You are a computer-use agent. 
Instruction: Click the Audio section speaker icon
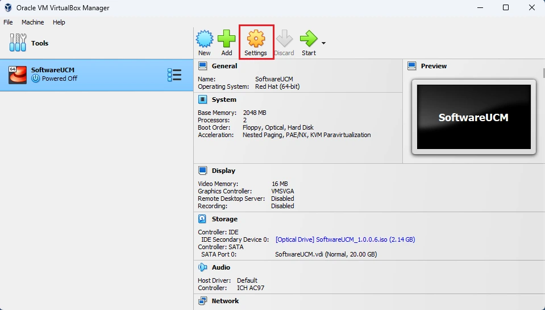[x=203, y=267]
